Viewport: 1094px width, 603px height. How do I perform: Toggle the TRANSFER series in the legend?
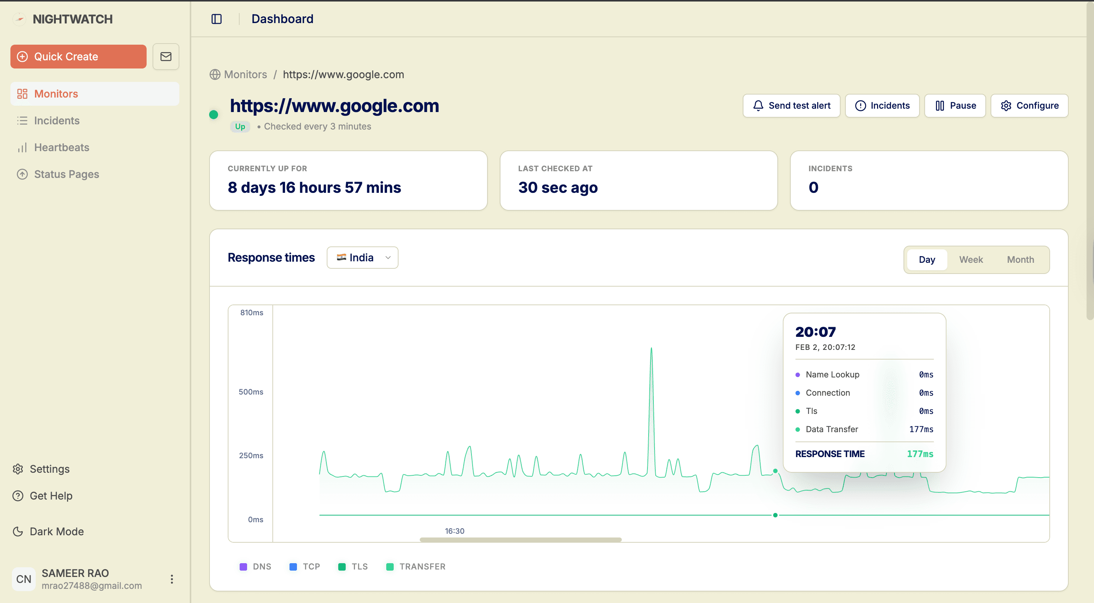(x=416, y=567)
